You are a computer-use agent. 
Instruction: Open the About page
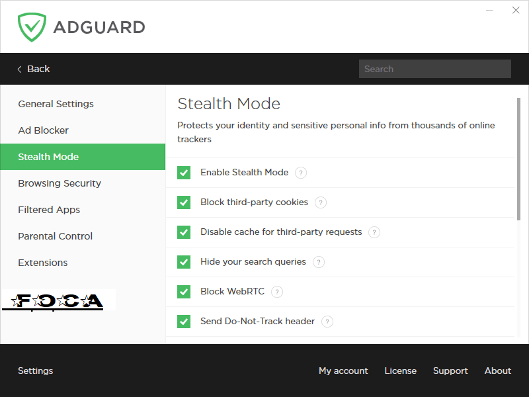click(x=498, y=371)
